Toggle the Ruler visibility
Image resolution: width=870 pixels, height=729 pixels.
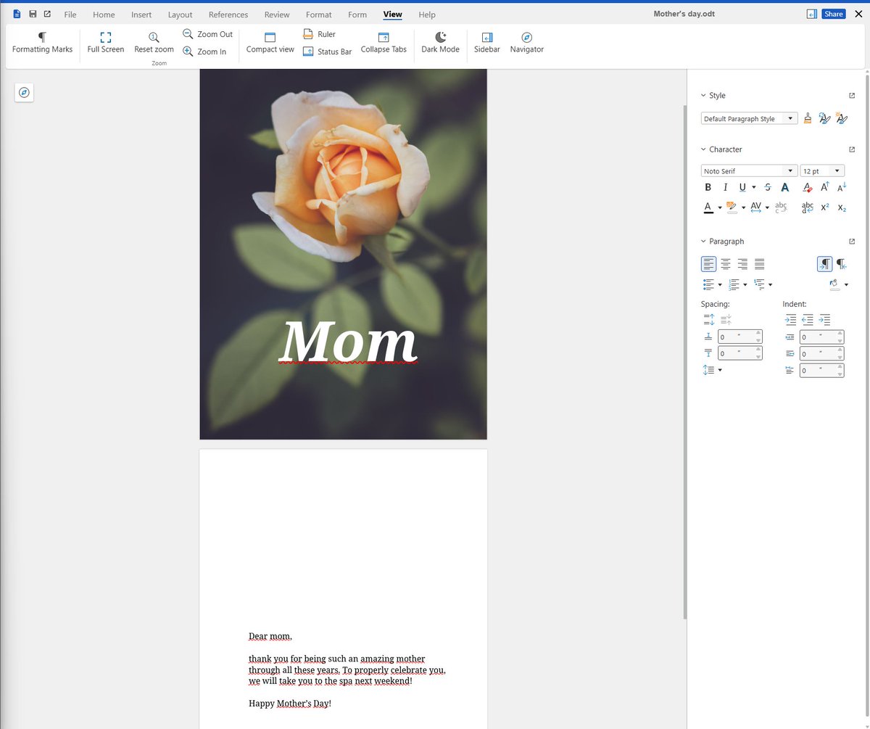click(x=319, y=34)
